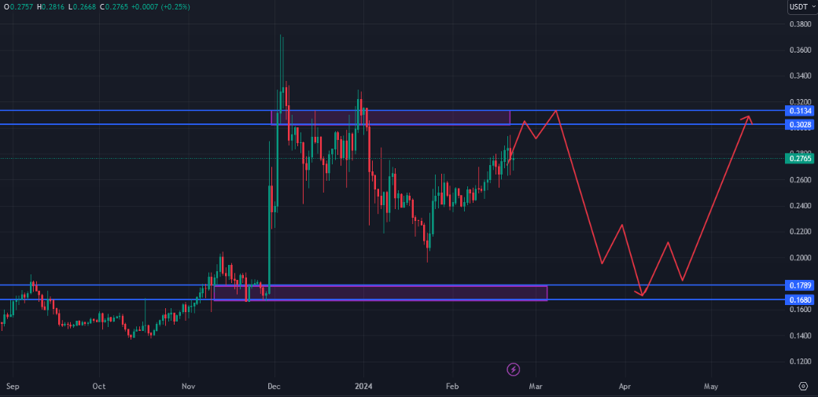Click the 0.3600 price scale value

point(800,50)
